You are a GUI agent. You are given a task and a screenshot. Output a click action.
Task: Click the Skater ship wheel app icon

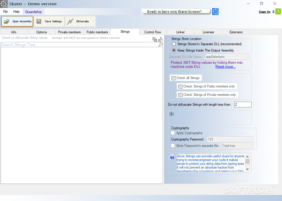pyautogui.click(x=4, y=4)
